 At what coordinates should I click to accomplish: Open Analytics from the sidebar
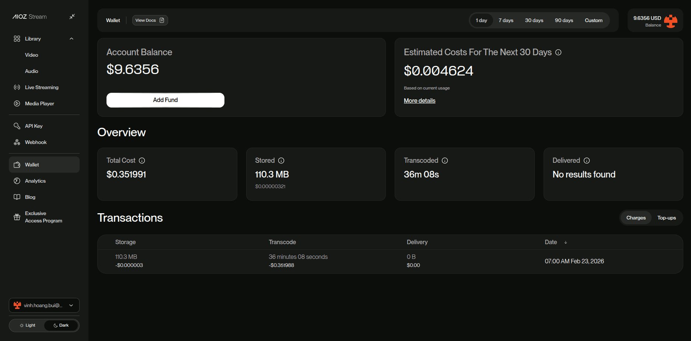35,181
